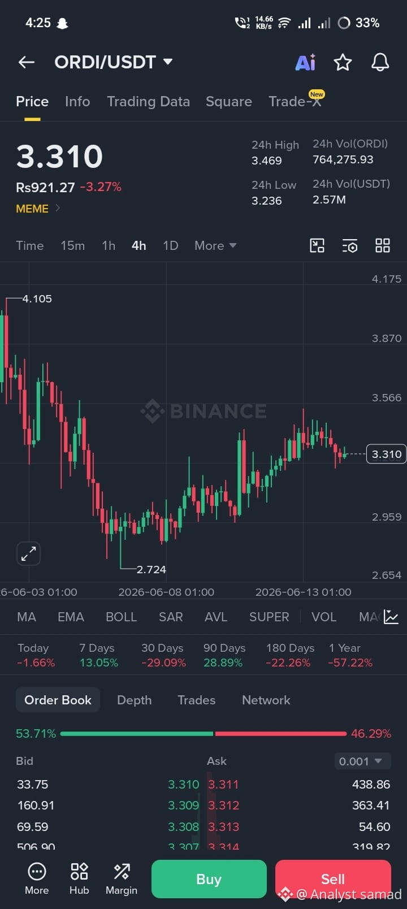Tap the bid/ask ratio bar
The image size is (407, 909).
click(x=203, y=734)
